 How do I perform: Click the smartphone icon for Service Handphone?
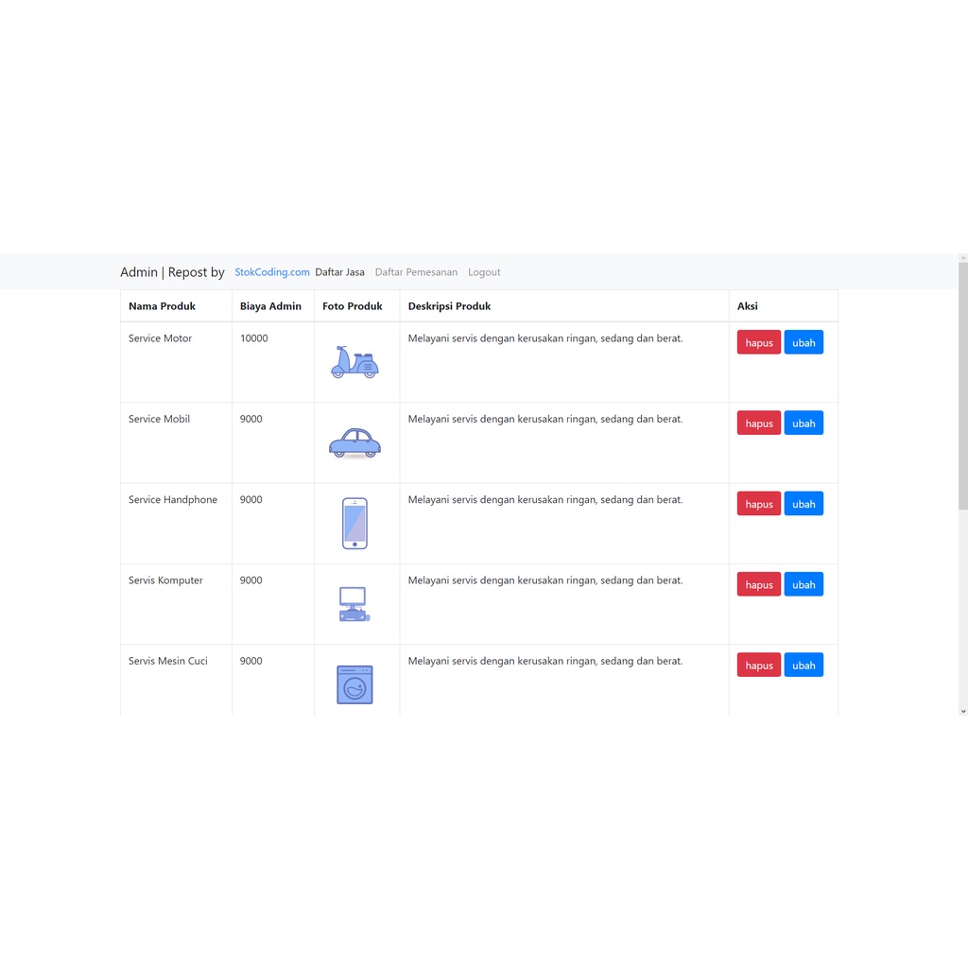[x=354, y=524]
